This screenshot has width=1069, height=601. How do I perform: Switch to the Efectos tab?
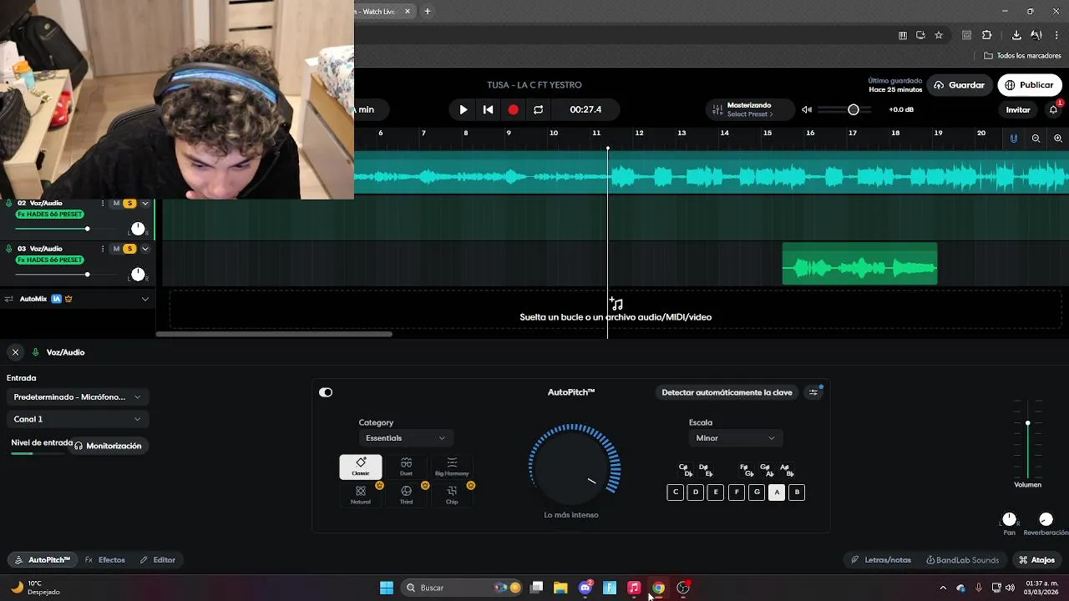point(105,560)
